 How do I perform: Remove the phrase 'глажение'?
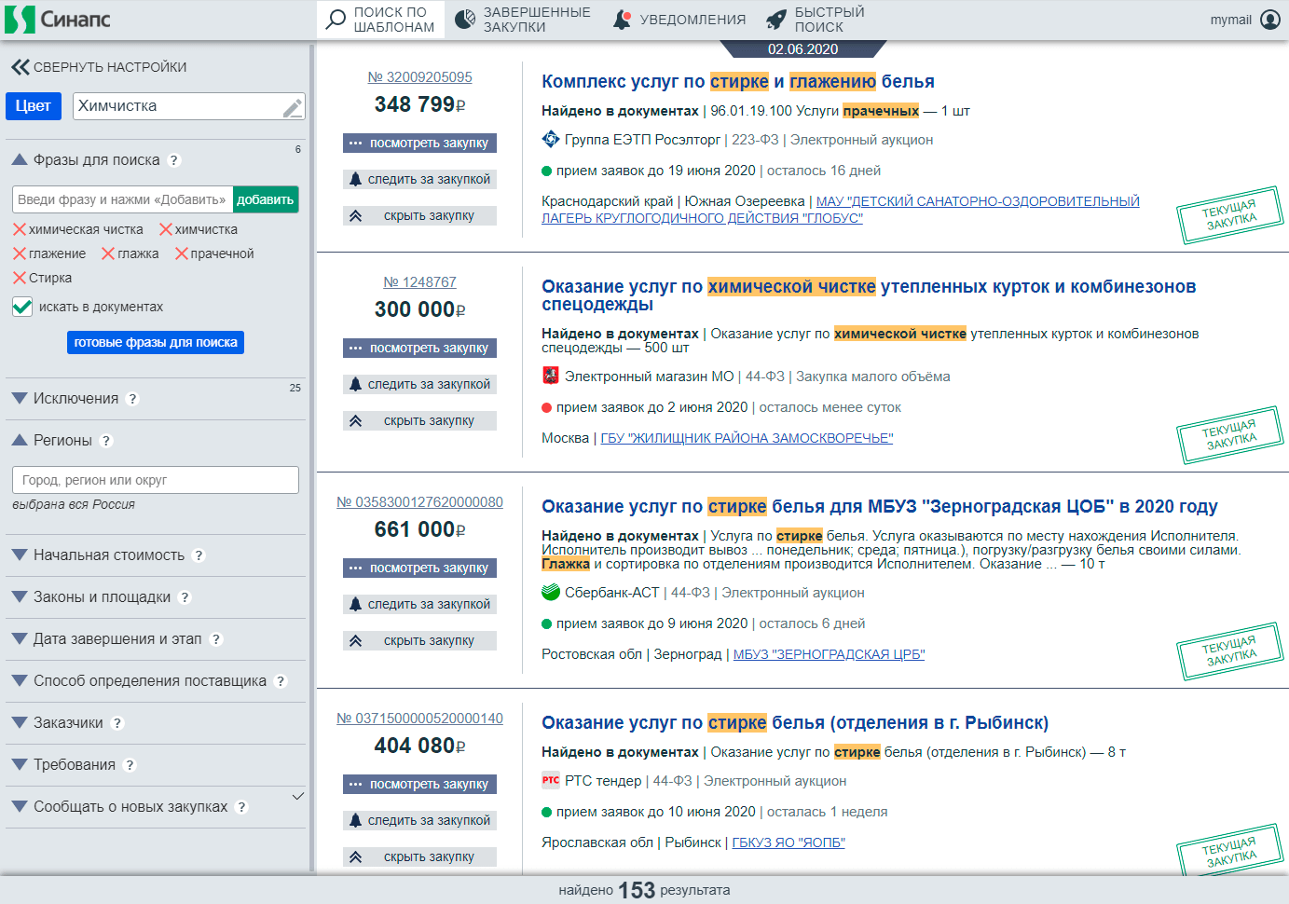coord(20,253)
